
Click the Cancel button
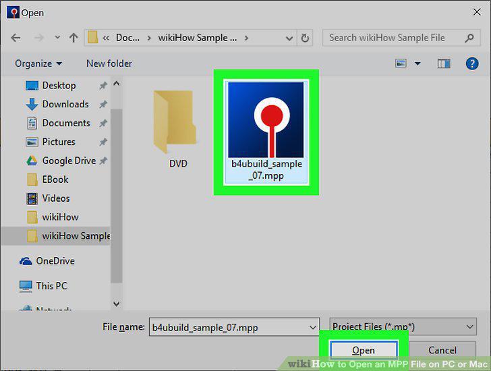[442, 350]
